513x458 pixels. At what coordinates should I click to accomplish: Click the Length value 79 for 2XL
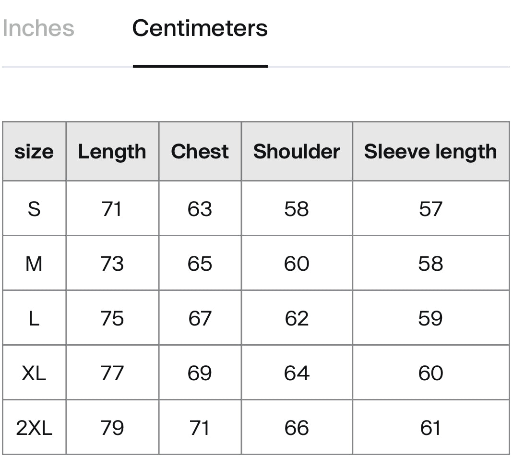click(112, 428)
